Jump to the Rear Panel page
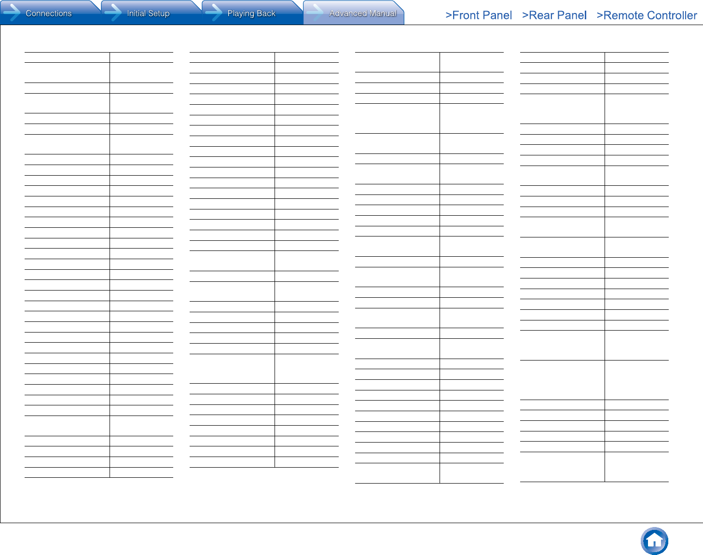 pyautogui.click(x=554, y=15)
